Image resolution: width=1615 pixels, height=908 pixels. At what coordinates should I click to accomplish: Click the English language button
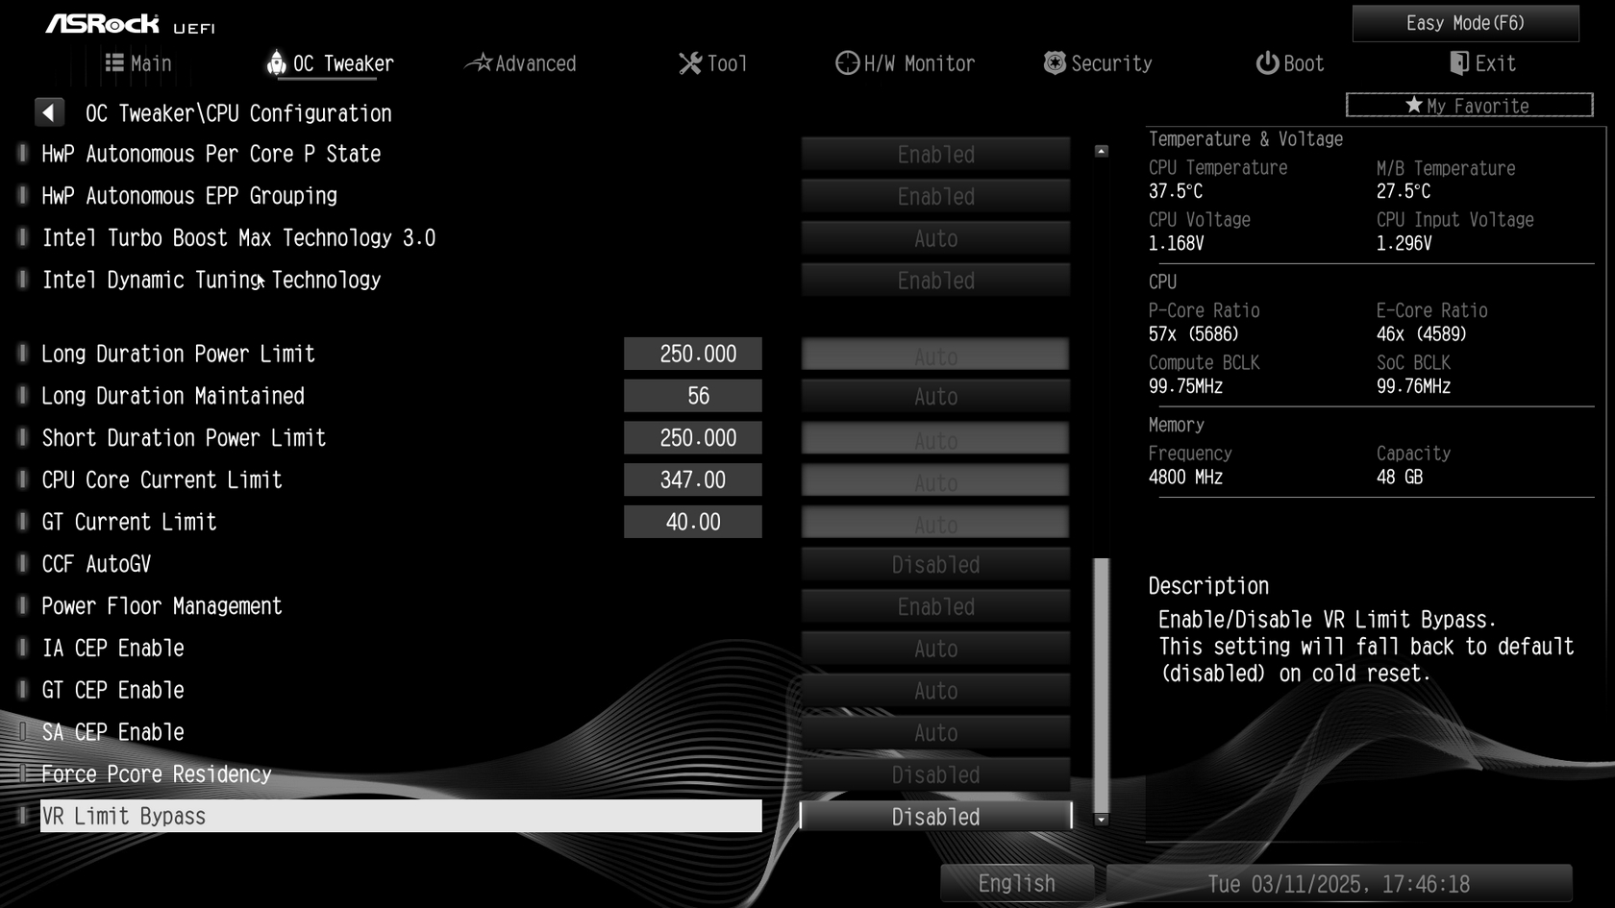pyautogui.click(x=1016, y=883)
